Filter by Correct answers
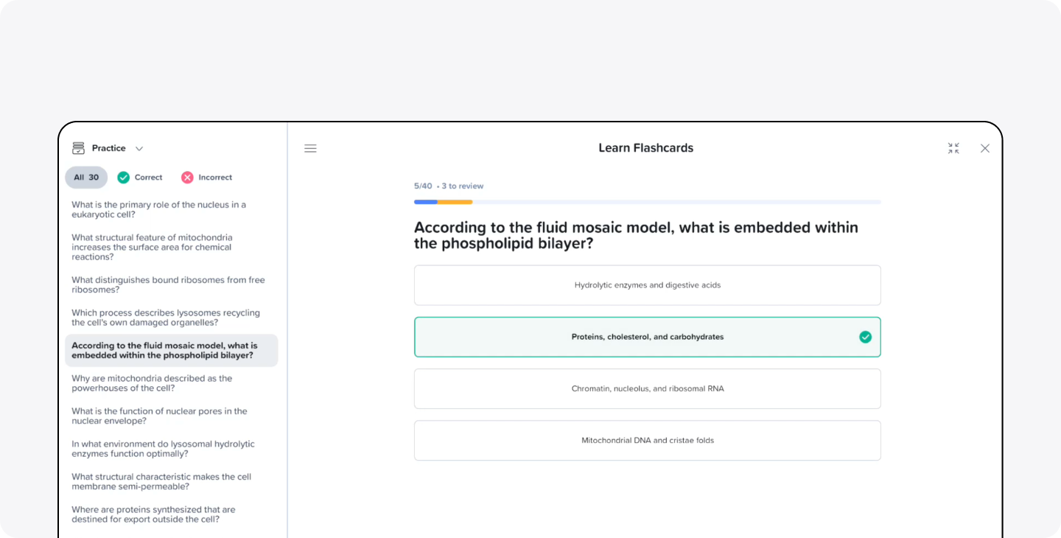 [140, 178]
